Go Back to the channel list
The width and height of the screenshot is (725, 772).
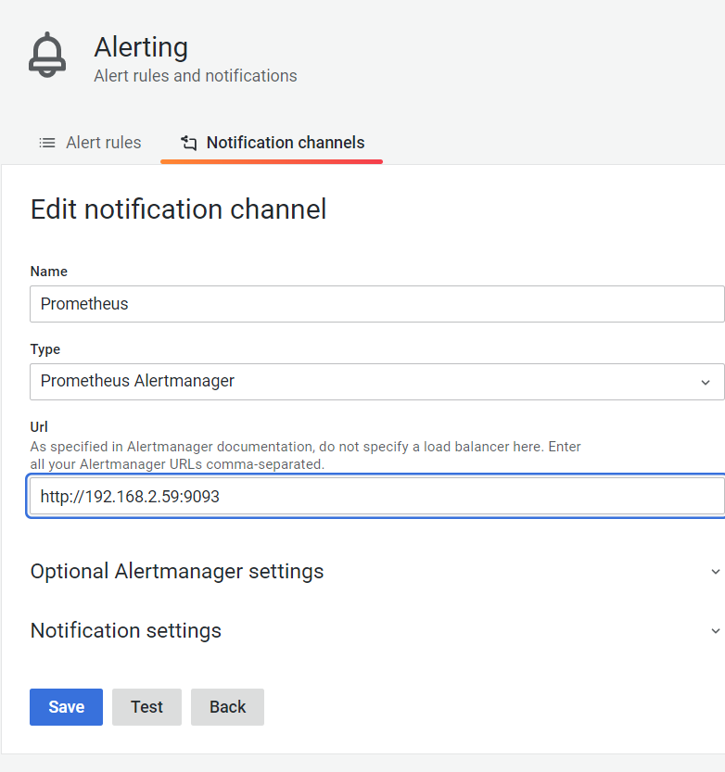pyautogui.click(x=227, y=707)
